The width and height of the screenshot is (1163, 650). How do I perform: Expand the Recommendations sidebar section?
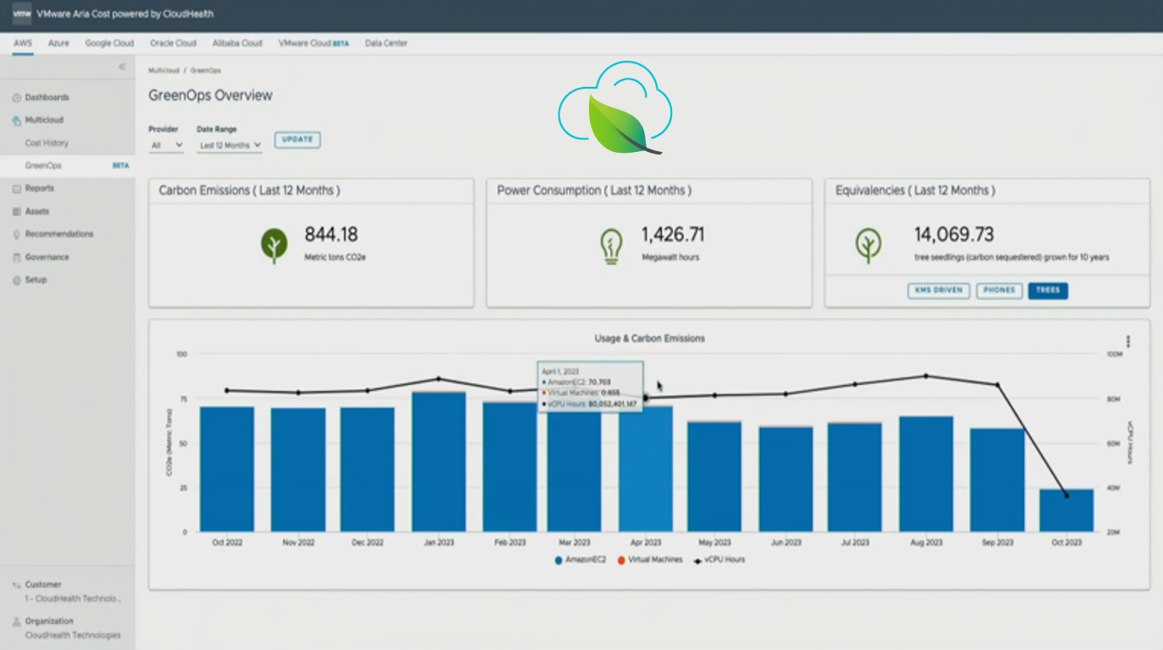click(59, 235)
